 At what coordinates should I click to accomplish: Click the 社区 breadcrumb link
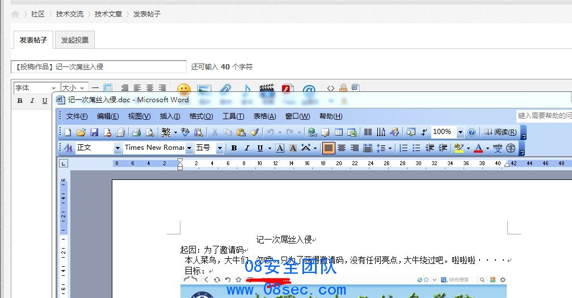click(x=37, y=14)
